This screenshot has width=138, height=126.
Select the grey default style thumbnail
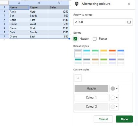pos(78,53)
